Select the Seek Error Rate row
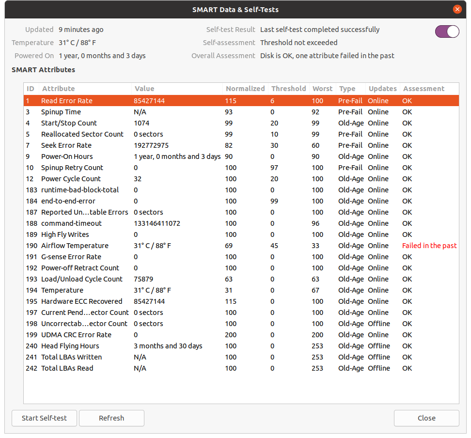471x438 pixels. click(241, 145)
